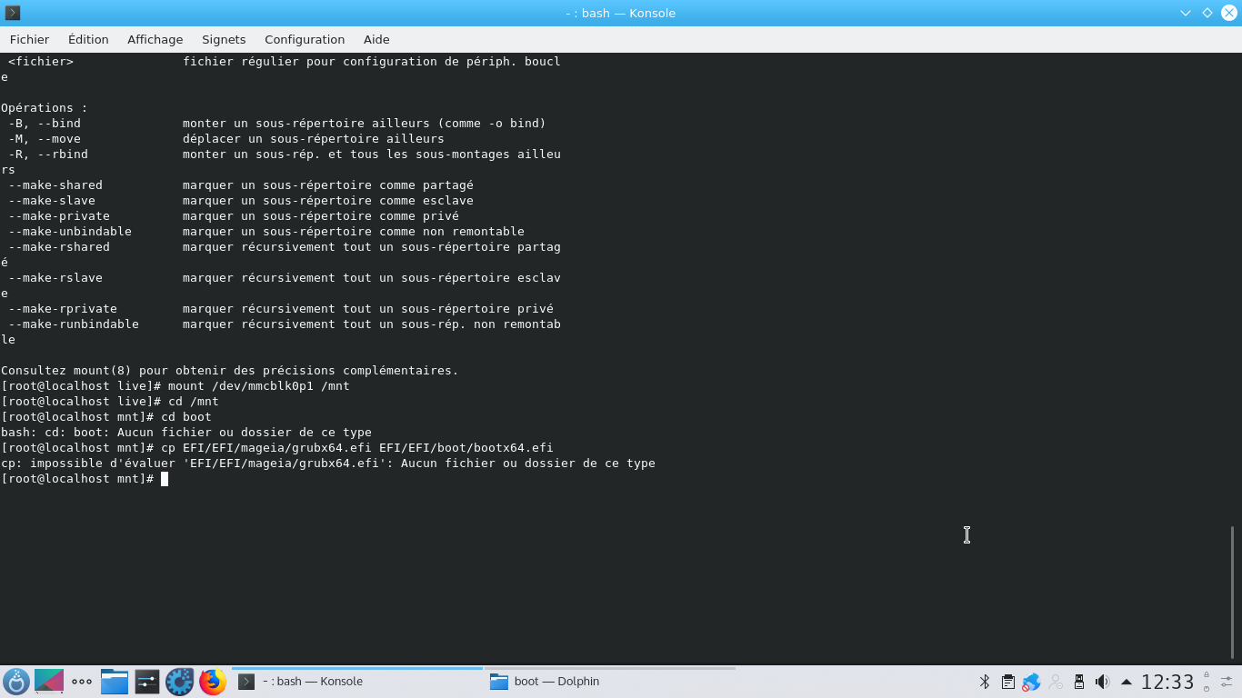Open panel settings toolbox icon
This screenshot has width=1242, height=698.
click(x=1227, y=682)
